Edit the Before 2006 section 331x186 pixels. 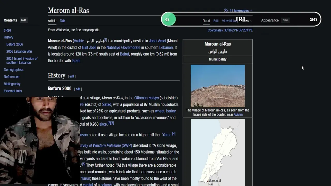(78, 89)
